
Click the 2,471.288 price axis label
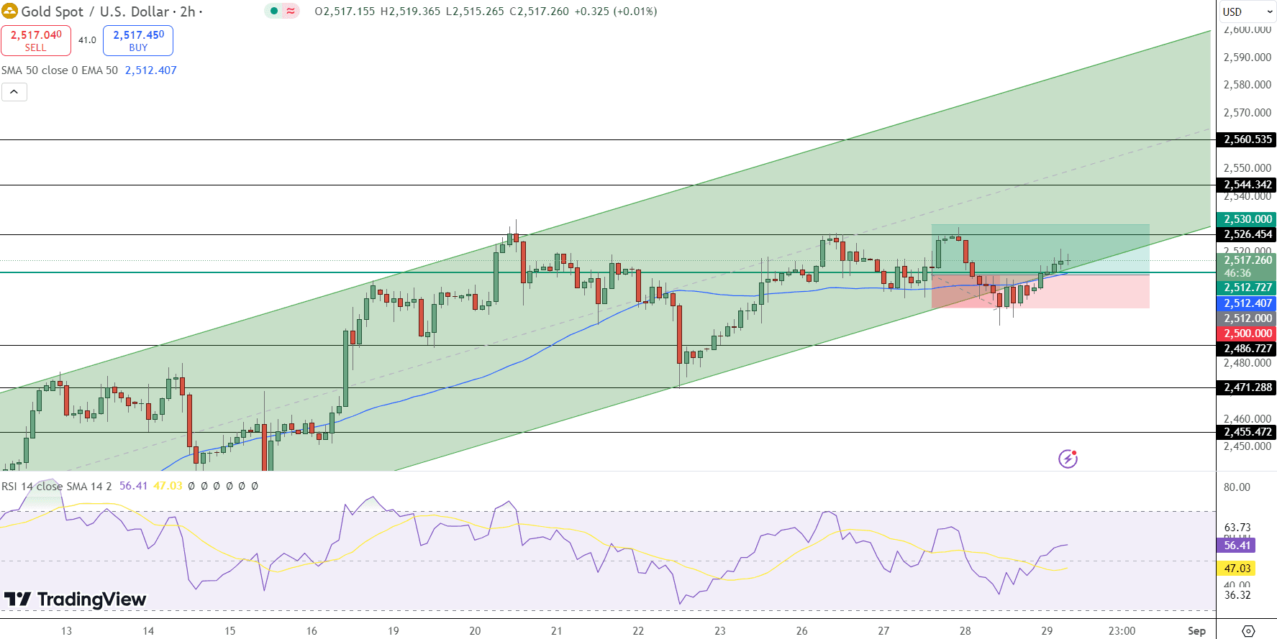(x=1247, y=387)
